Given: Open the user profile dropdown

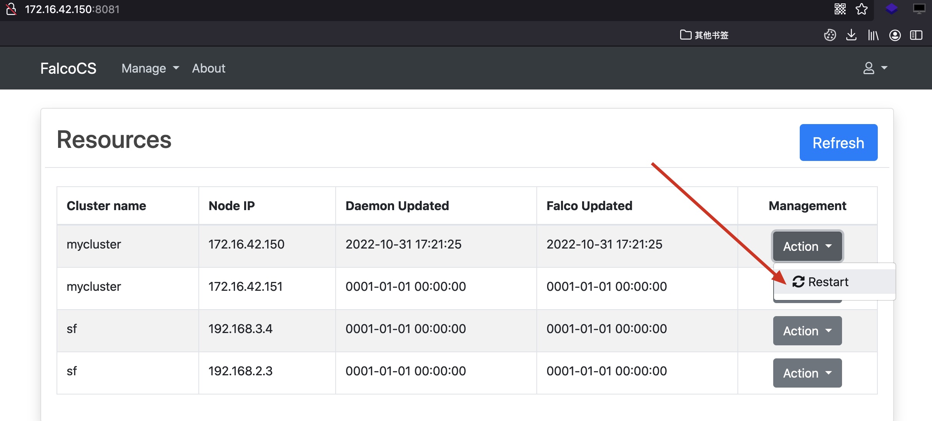Looking at the screenshot, I should [x=875, y=68].
